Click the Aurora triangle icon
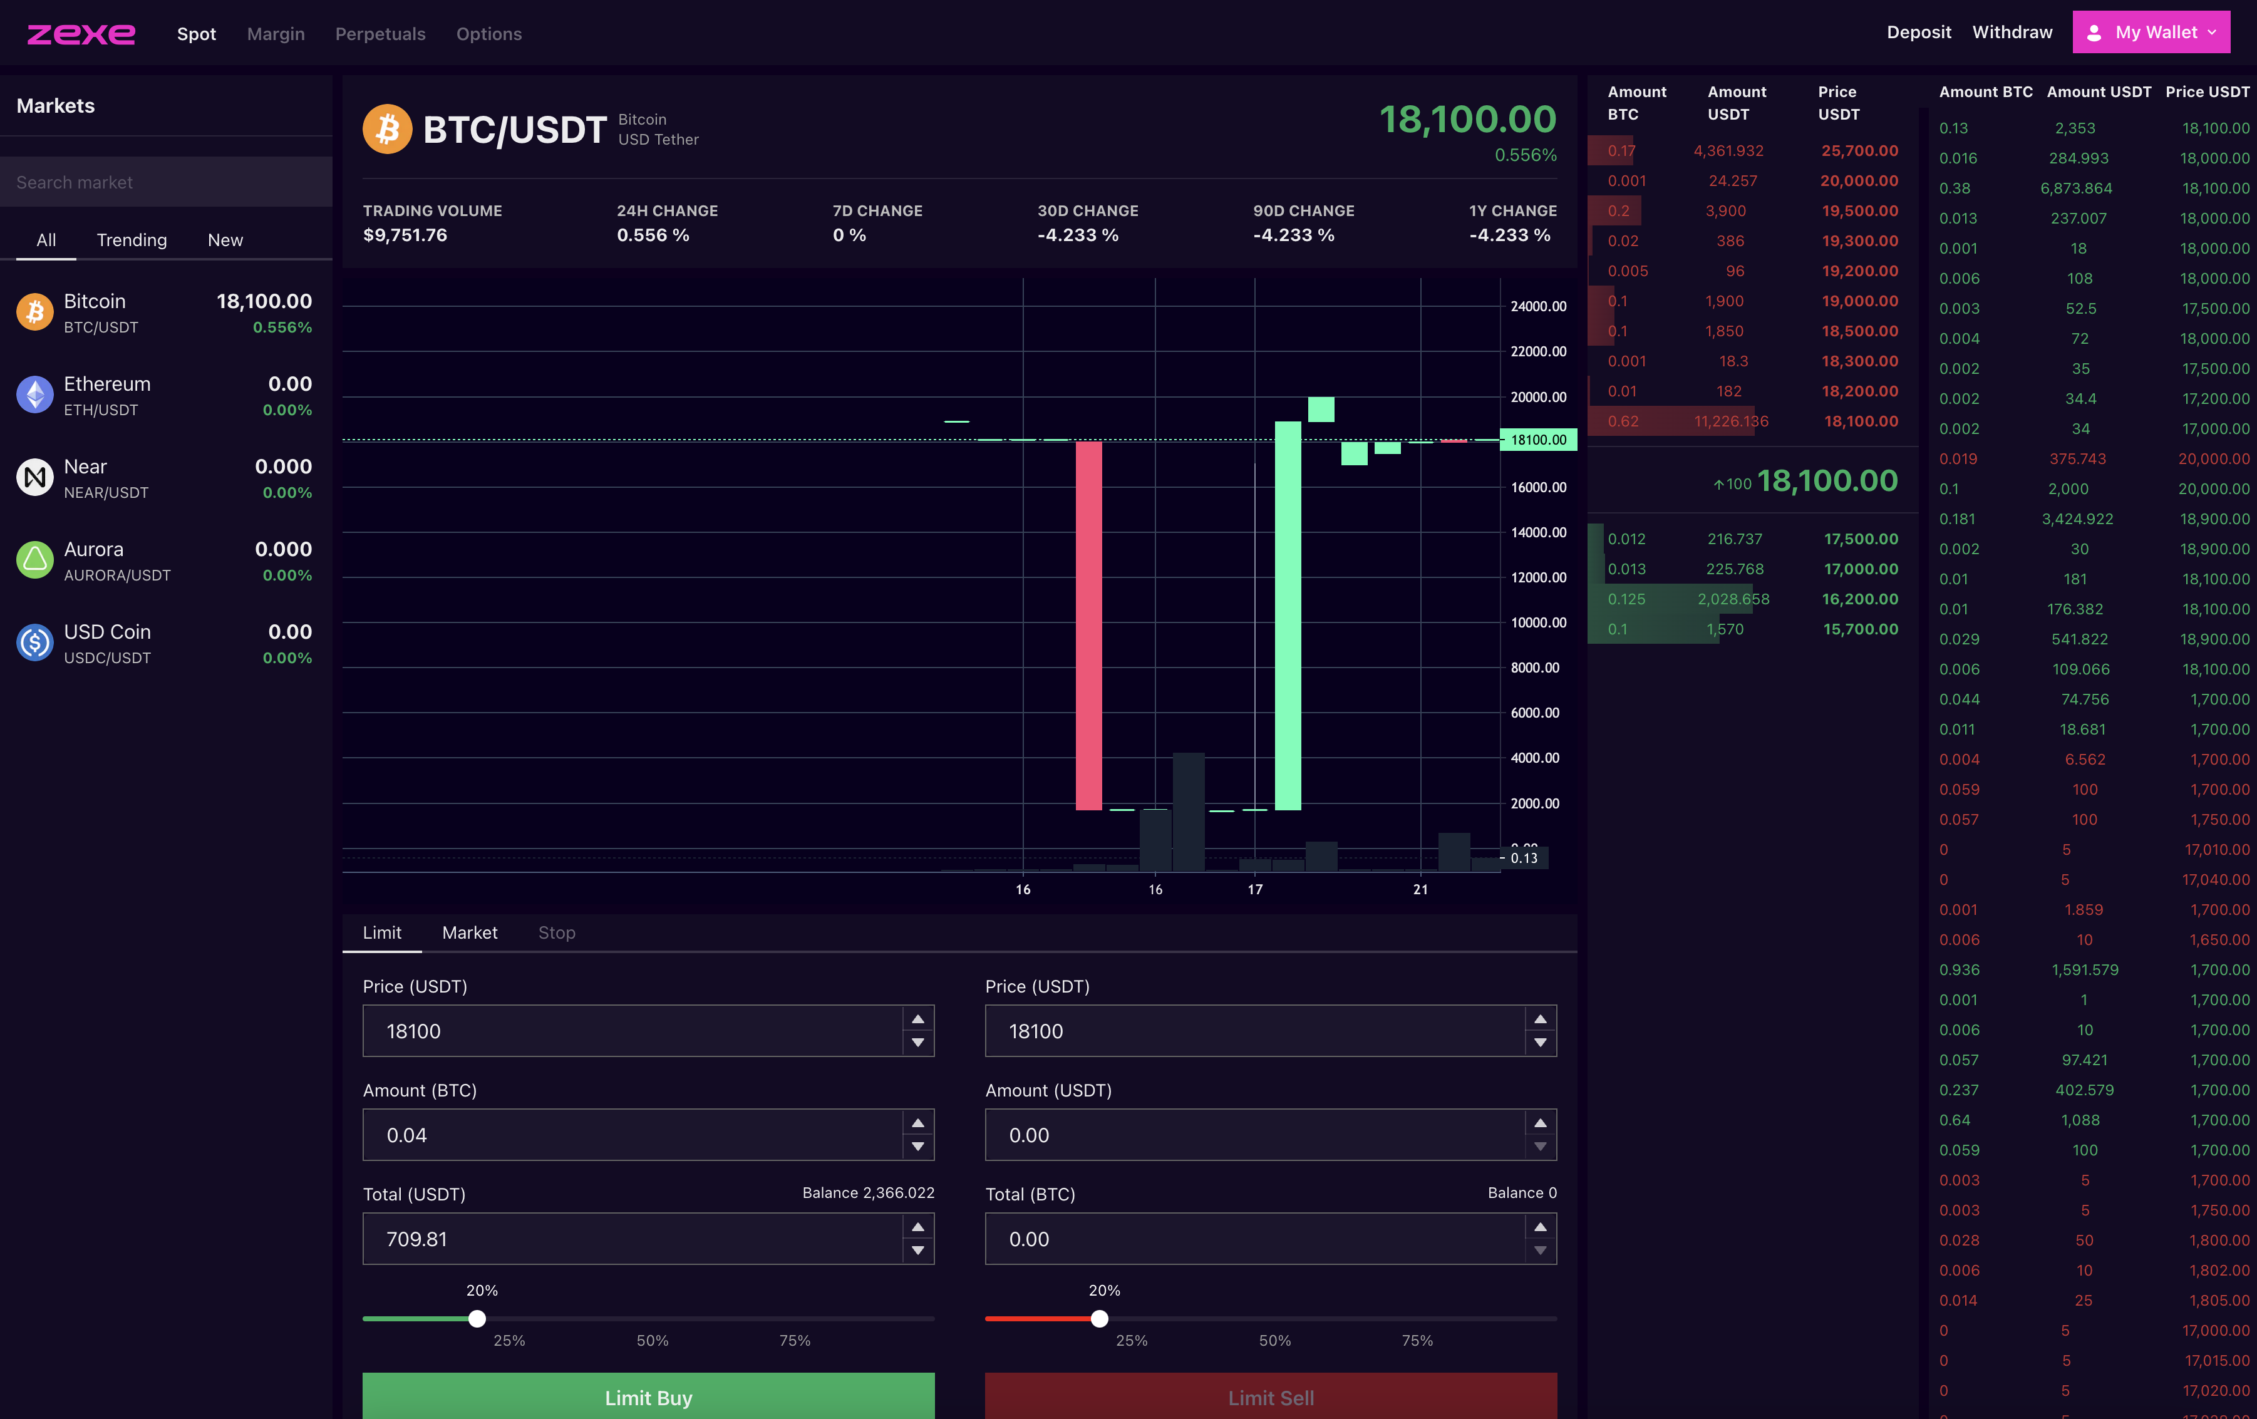The width and height of the screenshot is (2257, 1419). pyautogui.click(x=34, y=560)
